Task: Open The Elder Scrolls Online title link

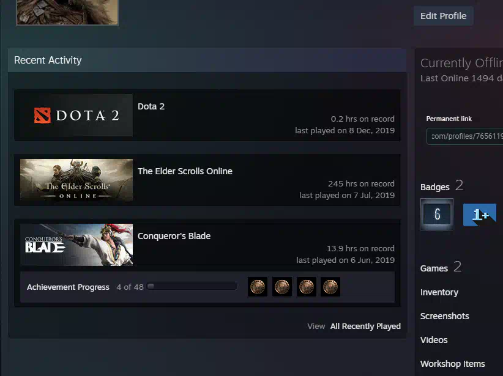Action: 185,171
